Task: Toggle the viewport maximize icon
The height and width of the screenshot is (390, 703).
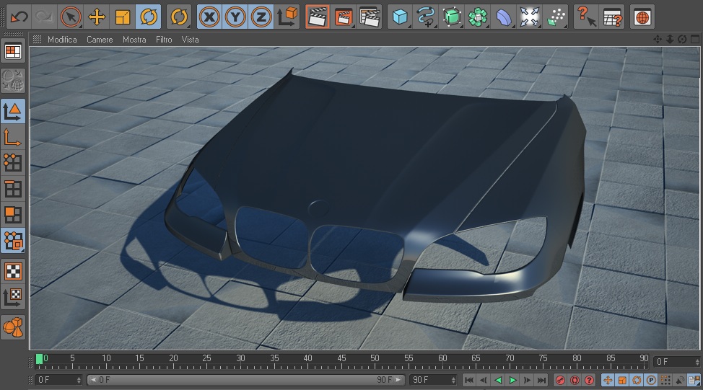Action: 694,40
